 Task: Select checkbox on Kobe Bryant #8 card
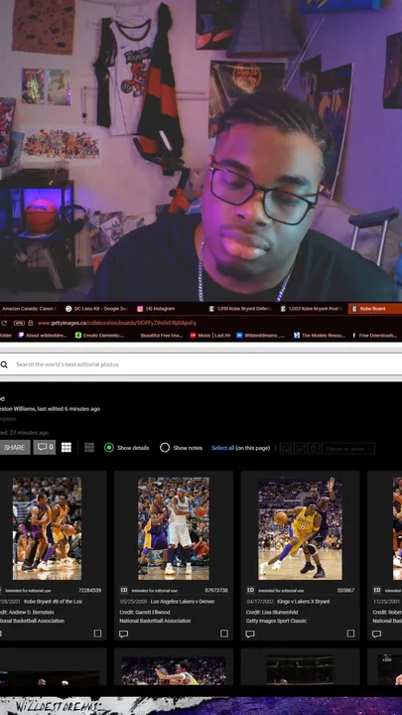(x=97, y=634)
